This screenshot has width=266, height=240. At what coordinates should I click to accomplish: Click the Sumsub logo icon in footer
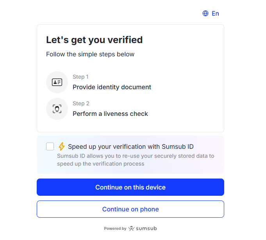131,228
